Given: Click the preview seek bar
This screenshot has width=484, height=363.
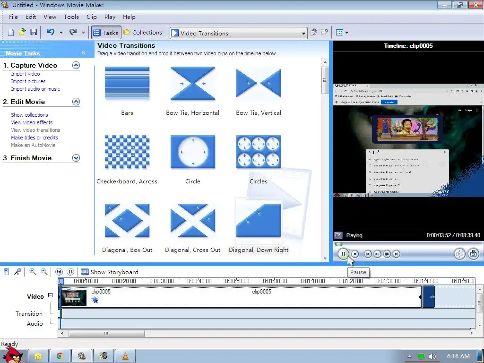Looking at the screenshot, I should pos(407,244).
